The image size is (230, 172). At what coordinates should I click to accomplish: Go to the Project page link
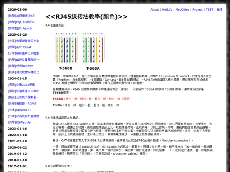tap(198, 9)
